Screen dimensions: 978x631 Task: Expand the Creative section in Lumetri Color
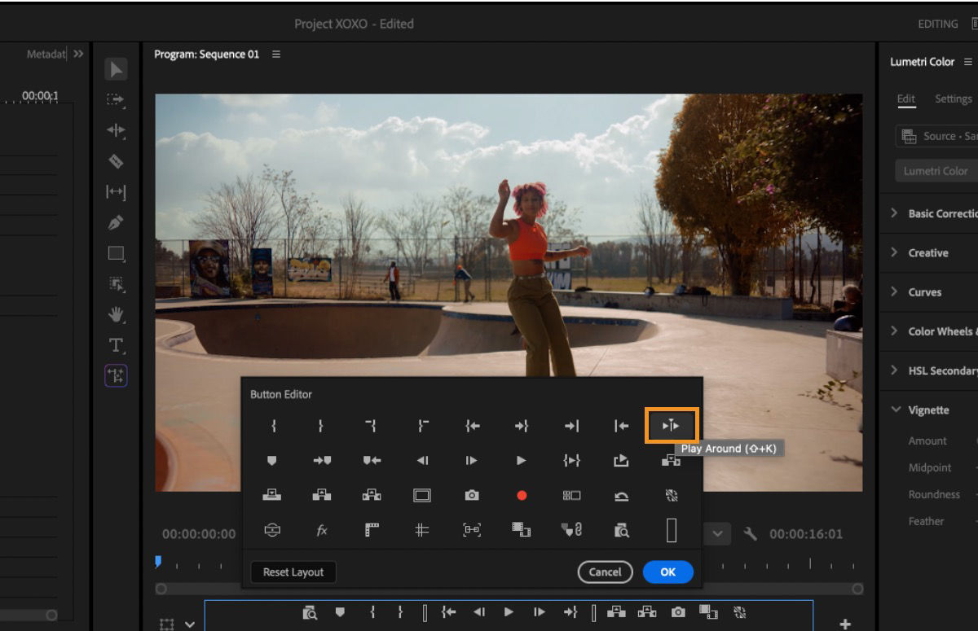point(928,253)
